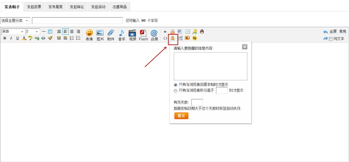Screen dimensions: 349x162
Task: Click the 积分高于 points threshold field
Action: (x=222, y=91)
